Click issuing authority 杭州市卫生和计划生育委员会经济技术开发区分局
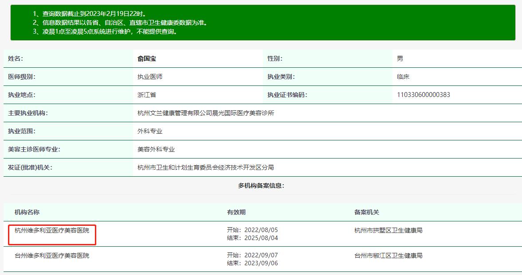The width and height of the screenshot is (522, 275). point(206,167)
